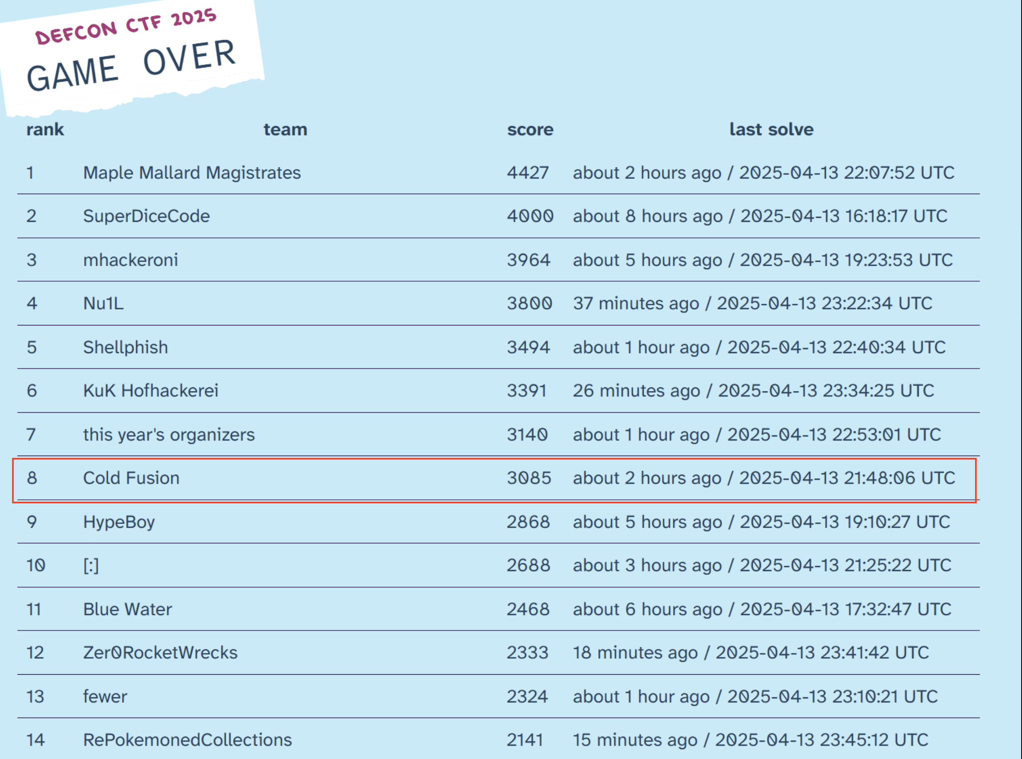Screen dimensions: 1022x759
Task: Click last solve time "23:34:25 UTC"
Action: coord(879,391)
